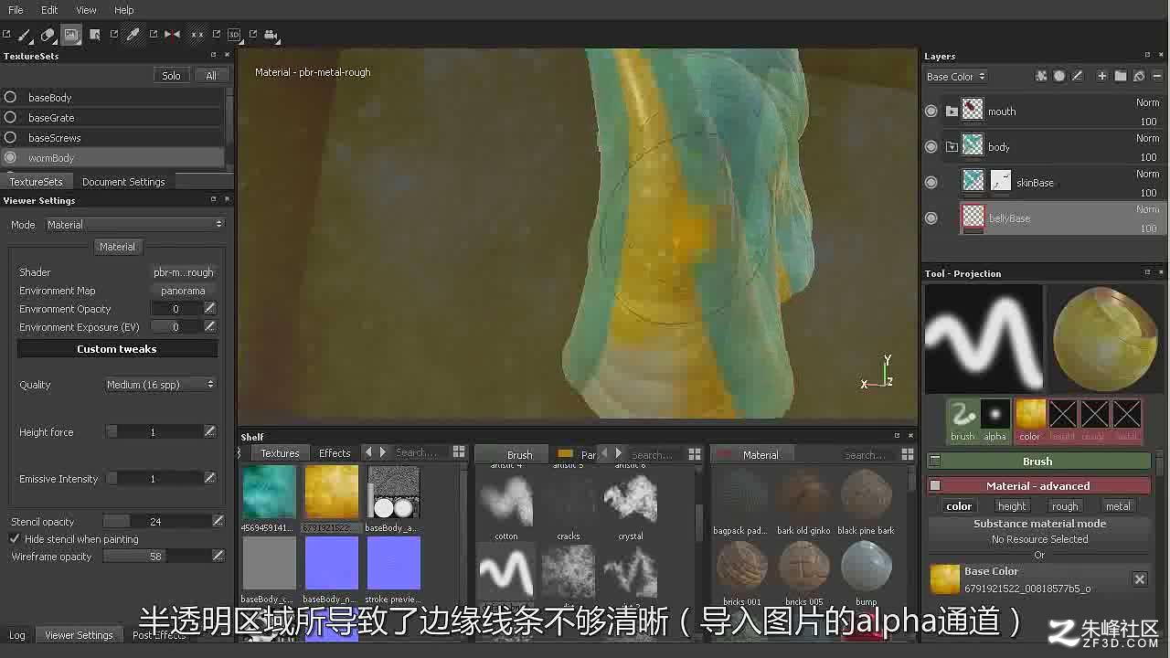Screen dimensions: 1170x658
Task: Toggle the Material shelf grid view icon
Action: coord(907,454)
